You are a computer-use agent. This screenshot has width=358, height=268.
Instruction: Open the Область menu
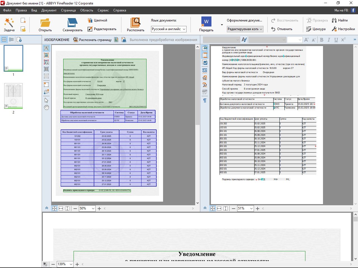(x=87, y=10)
